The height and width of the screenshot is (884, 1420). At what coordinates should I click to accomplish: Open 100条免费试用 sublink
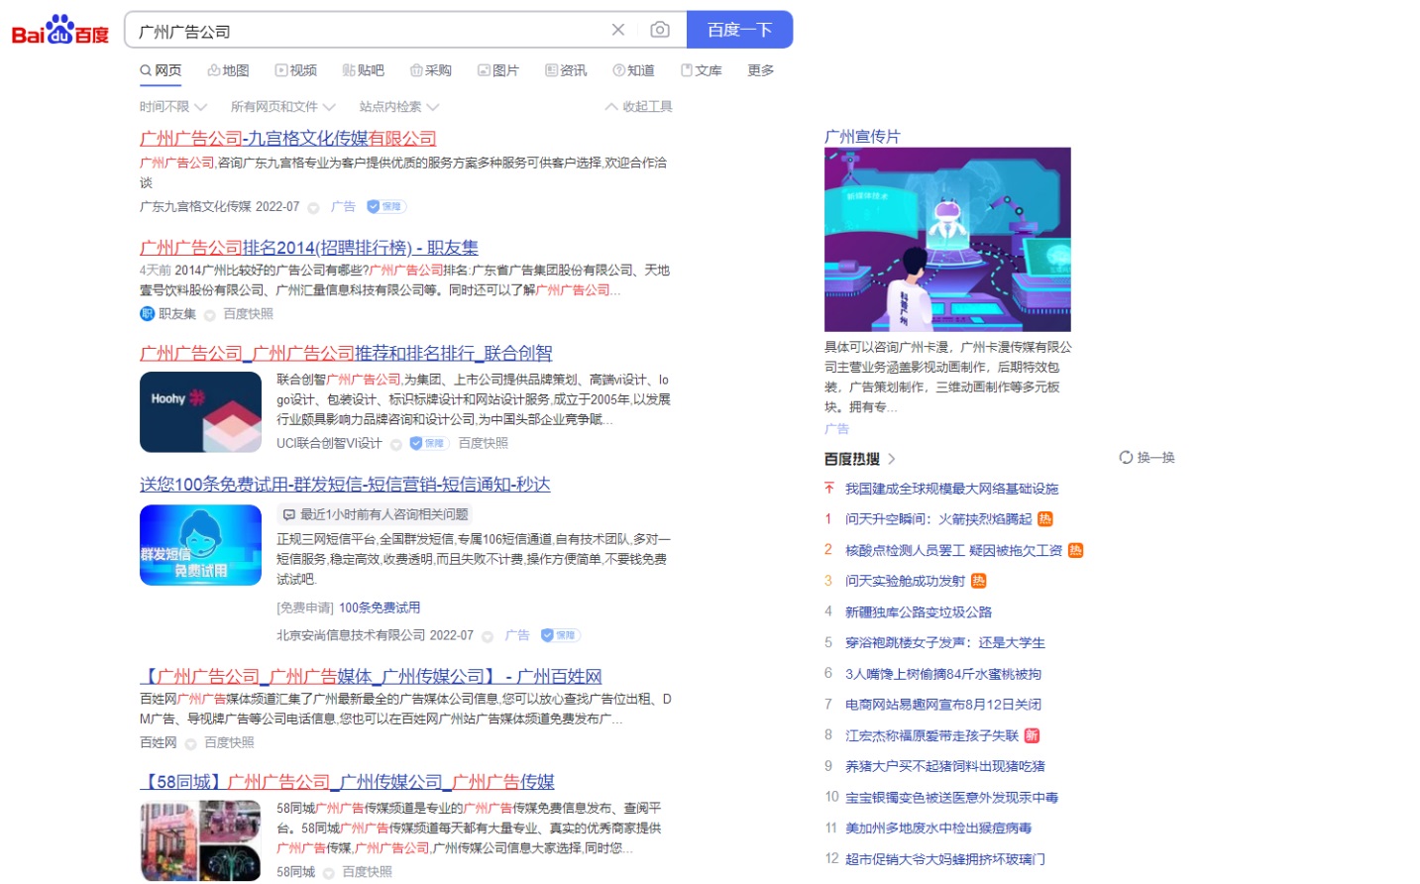pyautogui.click(x=380, y=608)
